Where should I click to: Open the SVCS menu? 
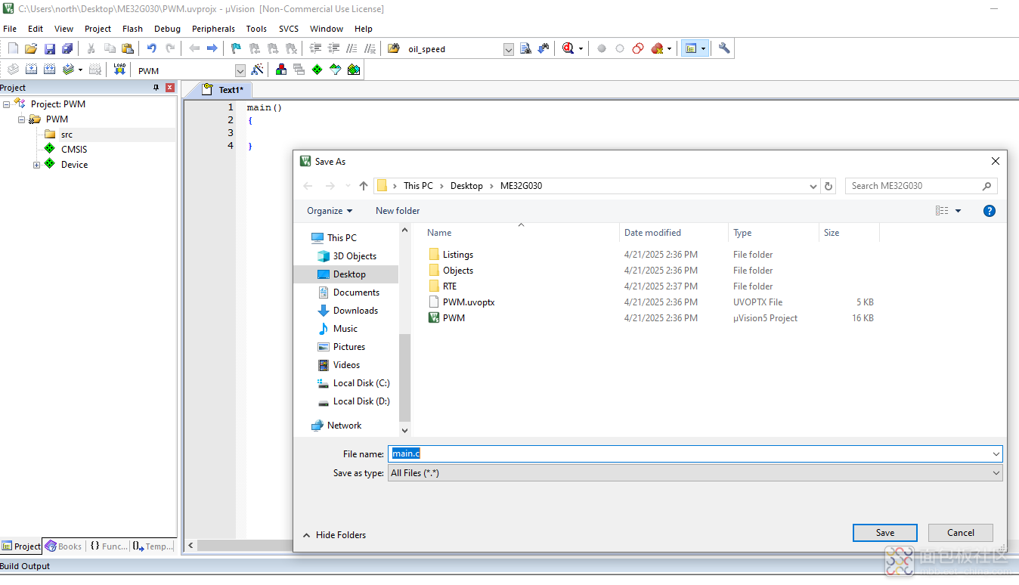point(289,29)
